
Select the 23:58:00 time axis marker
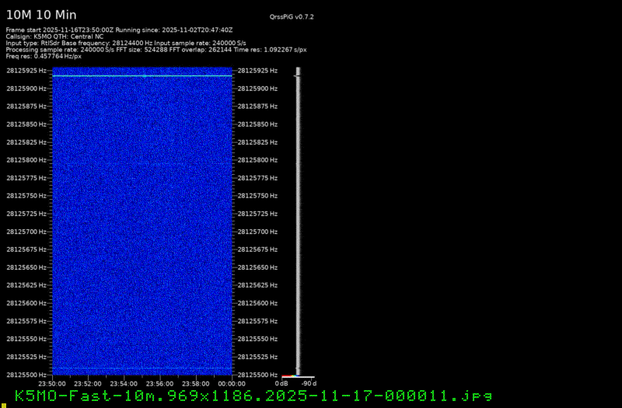pyautogui.click(x=196, y=383)
